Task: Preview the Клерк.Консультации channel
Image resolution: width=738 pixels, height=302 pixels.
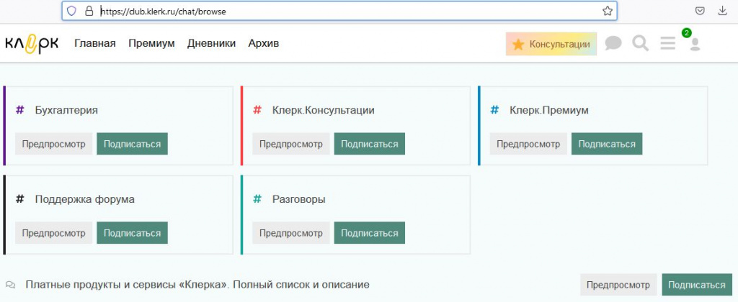Action: [x=291, y=144]
